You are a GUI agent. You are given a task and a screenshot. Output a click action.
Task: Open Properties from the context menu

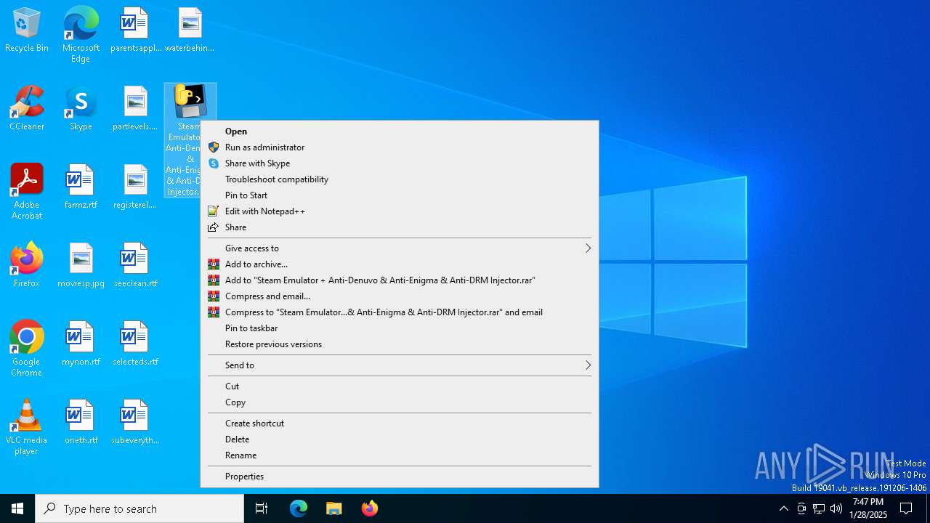click(x=400, y=477)
